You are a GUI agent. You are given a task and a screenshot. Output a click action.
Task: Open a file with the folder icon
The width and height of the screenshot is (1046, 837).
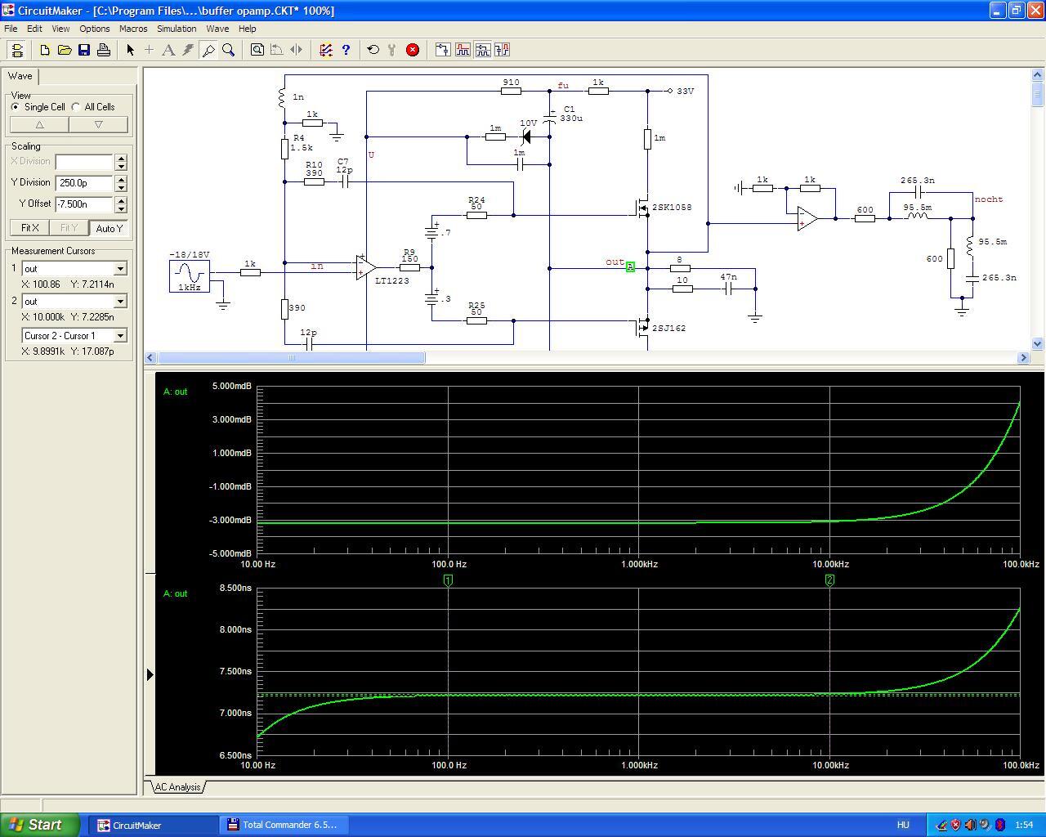pos(65,50)
